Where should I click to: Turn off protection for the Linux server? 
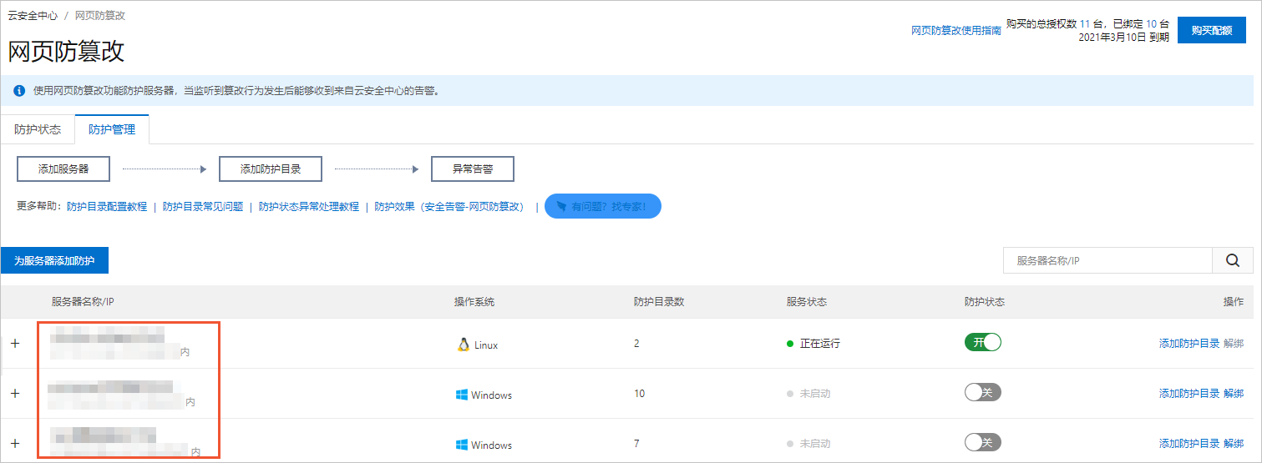click(982, 342)
